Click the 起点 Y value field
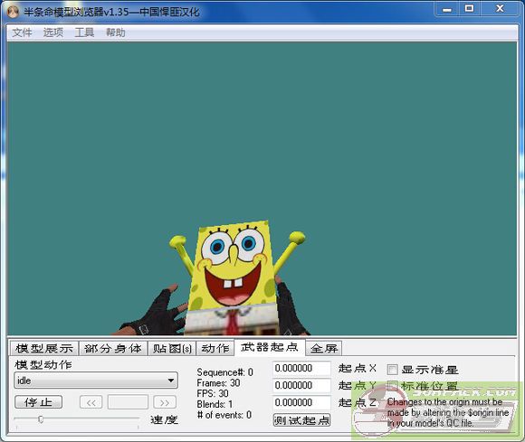Viewport: 525px width, 442px height. (x=301, y=385)
